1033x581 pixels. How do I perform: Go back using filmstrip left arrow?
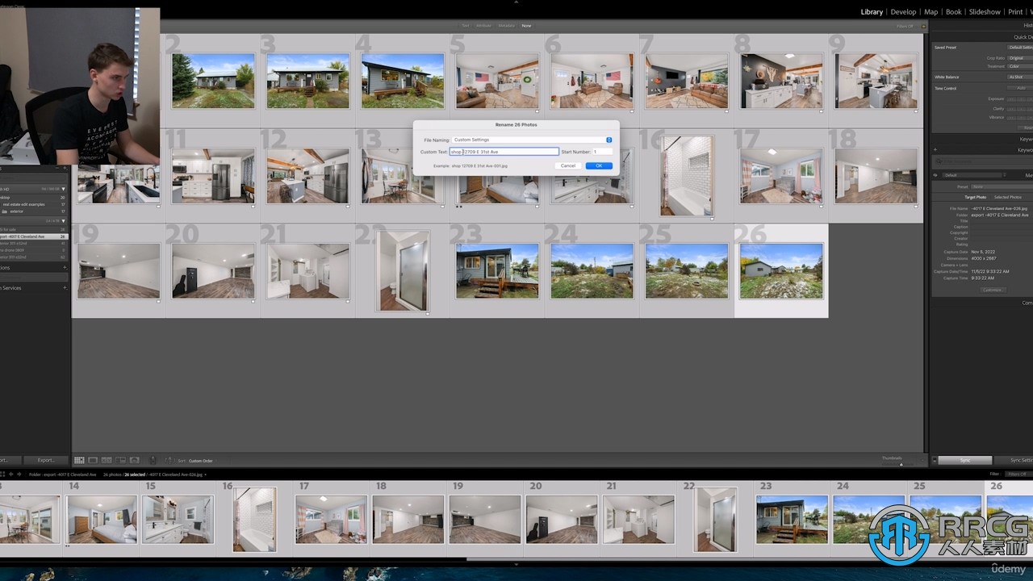click(10, 474)
